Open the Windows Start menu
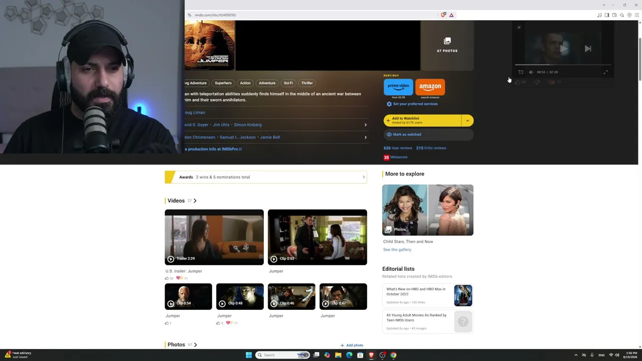 (249, 355)
